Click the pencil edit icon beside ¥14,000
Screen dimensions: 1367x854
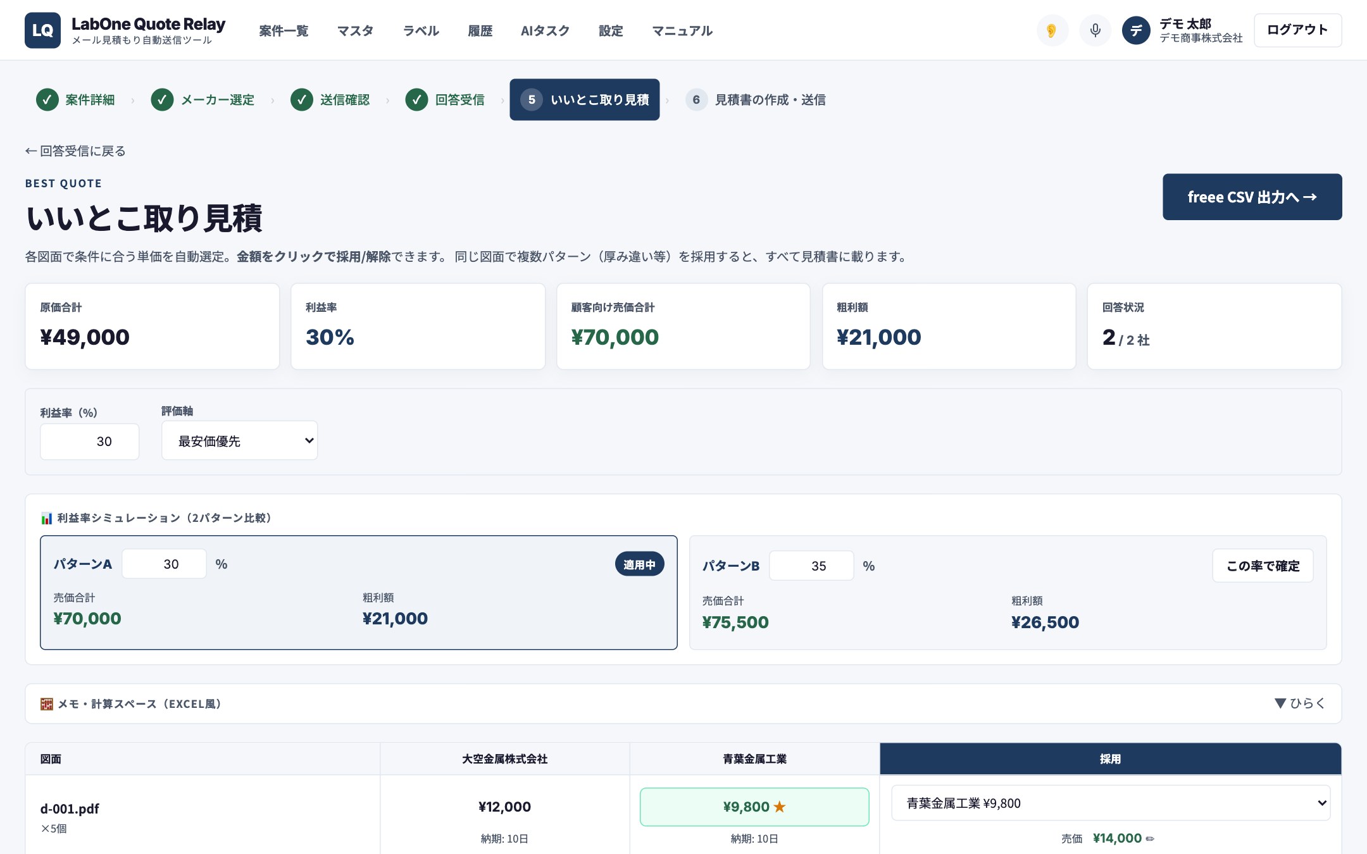pyautogui.click(x=1150, y=839)
